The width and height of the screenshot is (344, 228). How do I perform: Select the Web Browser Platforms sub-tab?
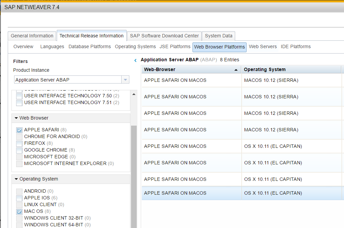click(x=219, y=47)
